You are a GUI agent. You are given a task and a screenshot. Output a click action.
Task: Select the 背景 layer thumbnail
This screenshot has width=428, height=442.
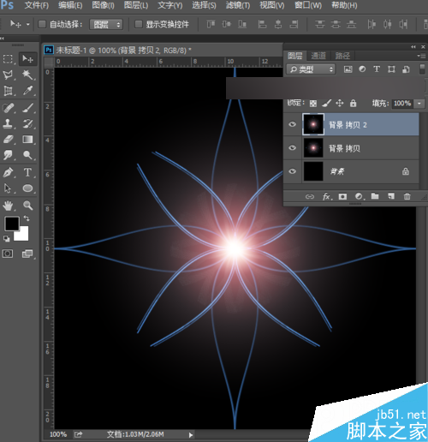point(313,171)
